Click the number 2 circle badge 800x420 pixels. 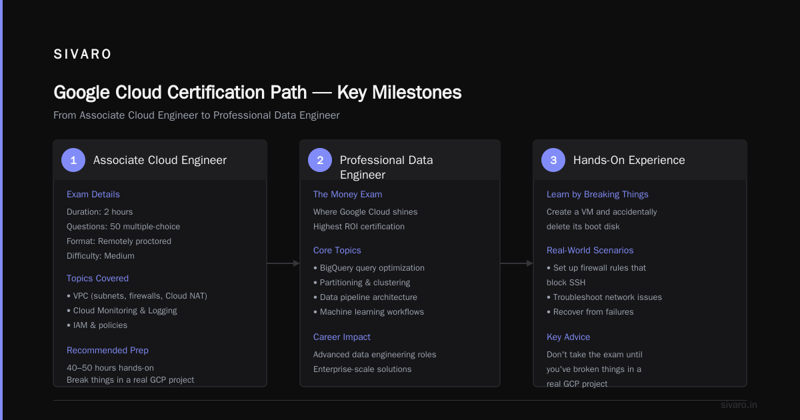point(320,160)
